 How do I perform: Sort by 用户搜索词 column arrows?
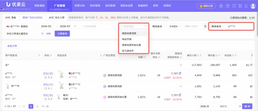click(39, 55)
